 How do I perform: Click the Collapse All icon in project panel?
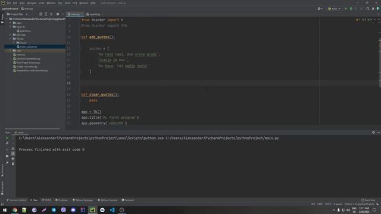point(51,14)
